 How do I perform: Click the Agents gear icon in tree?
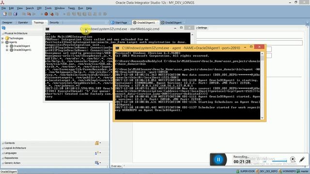7,42
